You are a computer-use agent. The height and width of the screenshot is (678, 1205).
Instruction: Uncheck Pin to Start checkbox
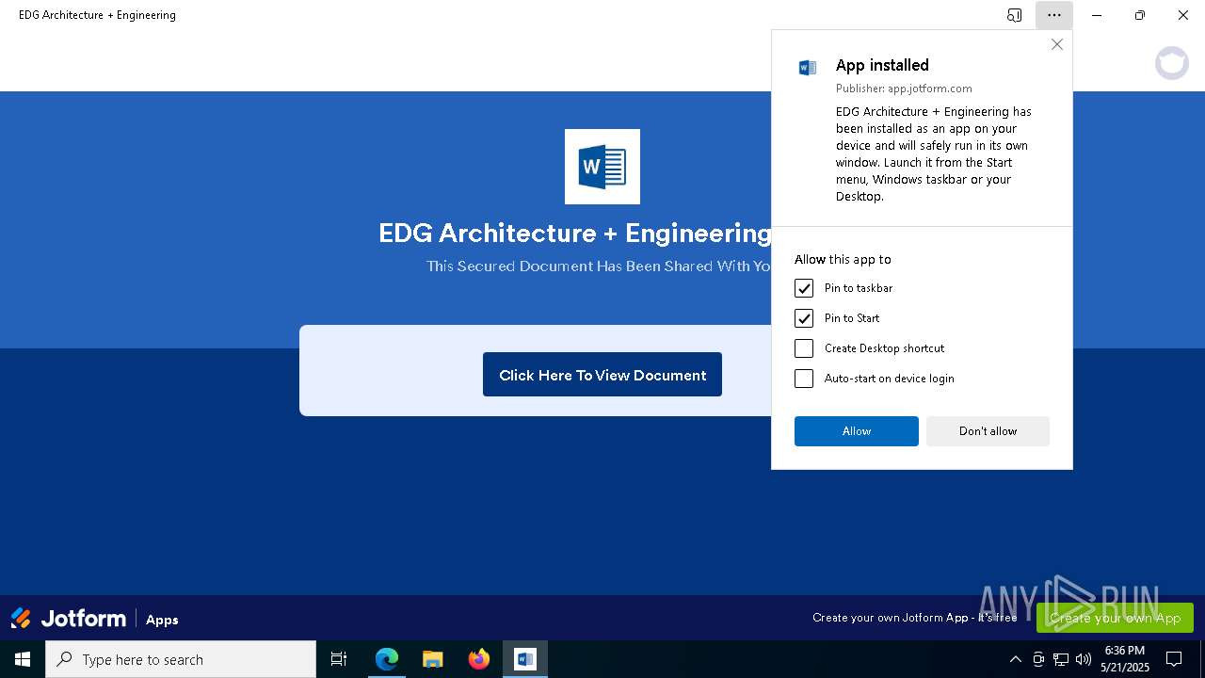coord(804,318)
